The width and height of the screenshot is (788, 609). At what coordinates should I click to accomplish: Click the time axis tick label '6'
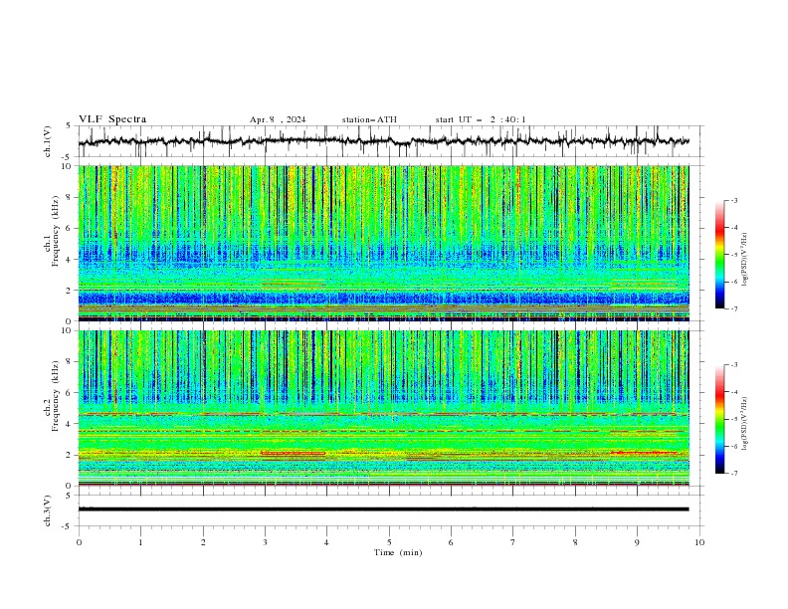451,542
